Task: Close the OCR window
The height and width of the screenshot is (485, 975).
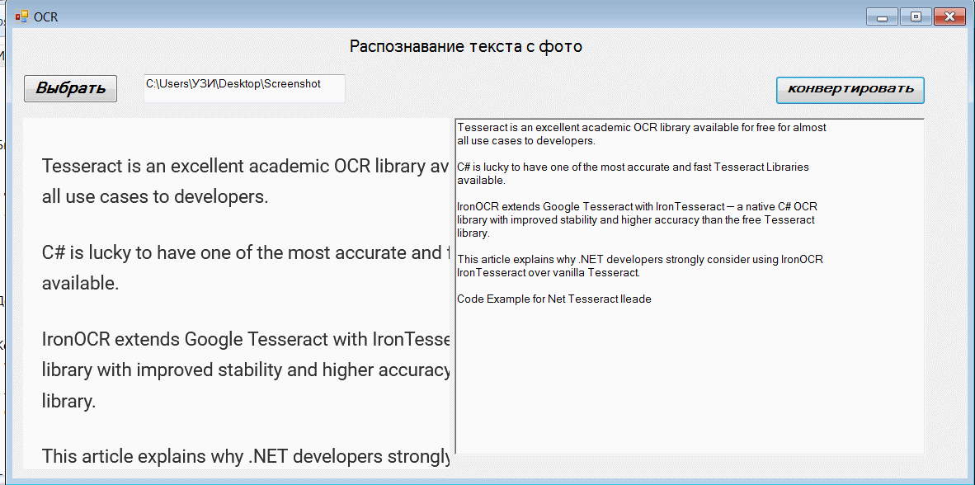Action: (x=949, y=17)
